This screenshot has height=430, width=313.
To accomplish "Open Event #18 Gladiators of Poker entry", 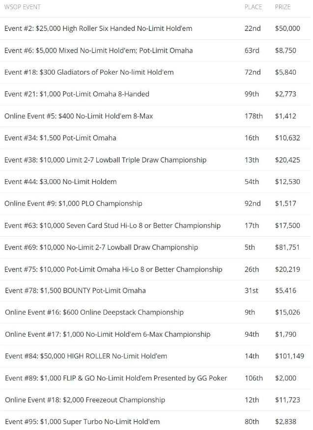I will (89, 72).
